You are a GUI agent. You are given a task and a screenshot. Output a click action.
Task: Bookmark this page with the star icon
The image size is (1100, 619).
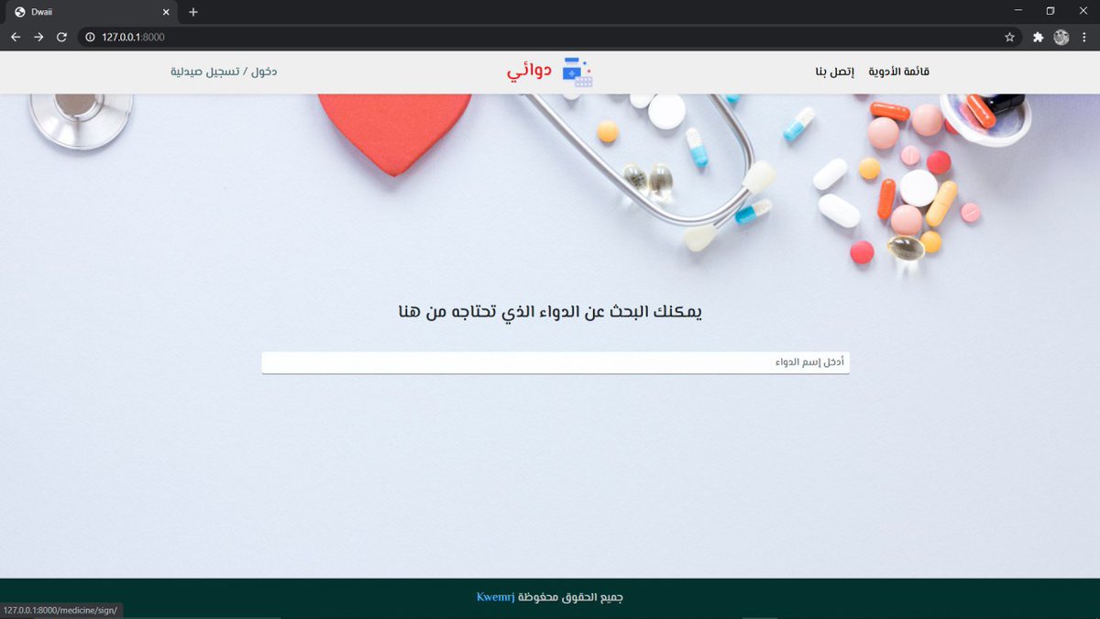pos(1009,37)
